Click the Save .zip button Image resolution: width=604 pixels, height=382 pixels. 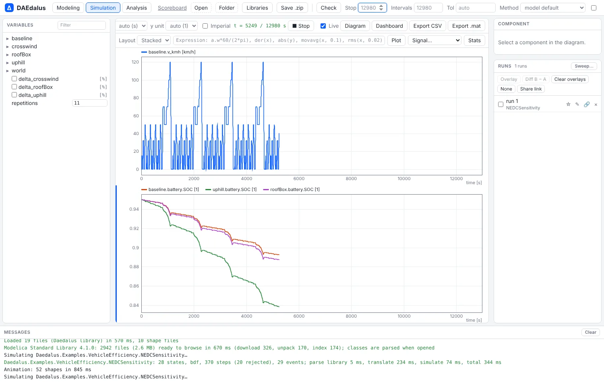click(292, 8)
